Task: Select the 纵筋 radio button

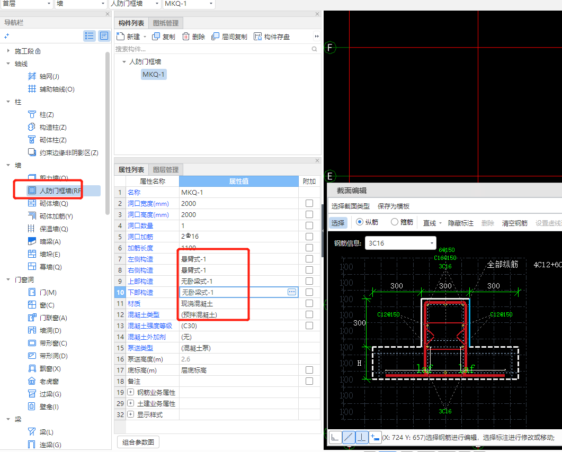Action: click(360, 222)
